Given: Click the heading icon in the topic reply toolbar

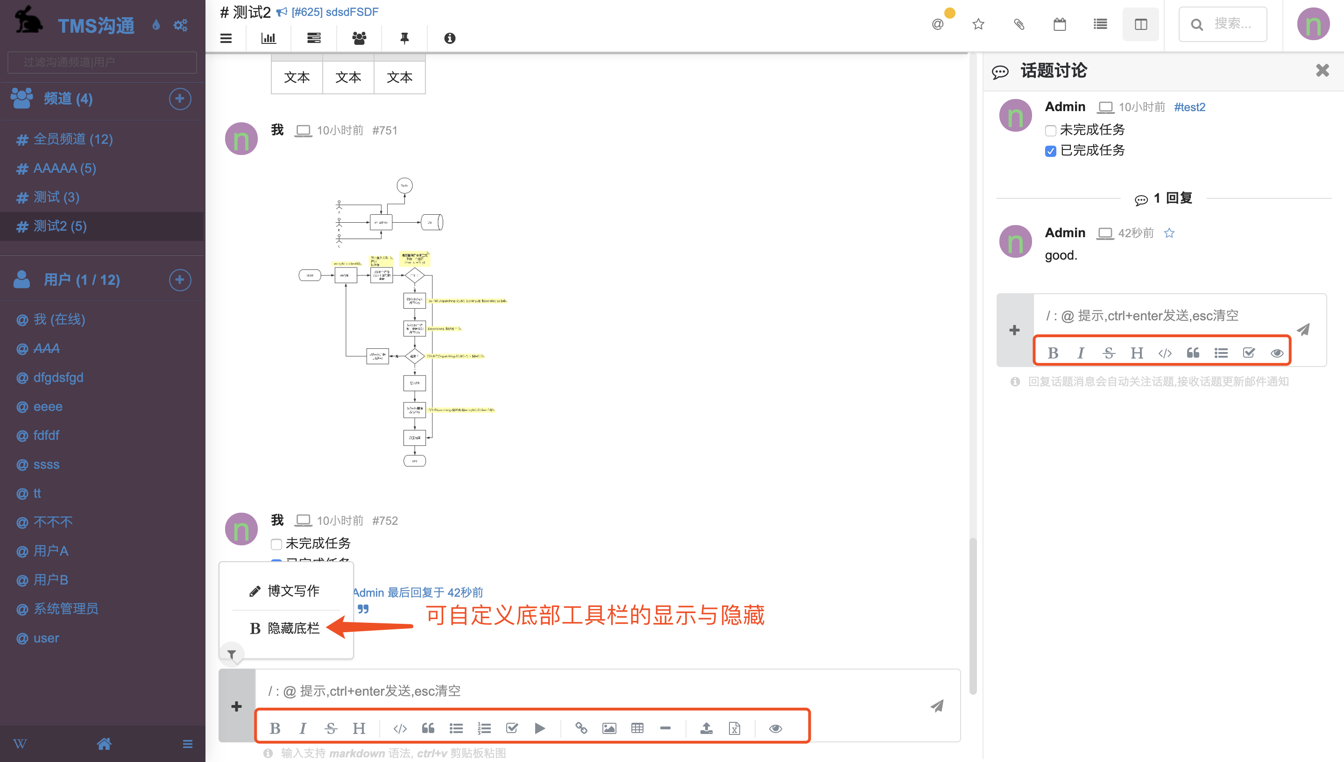Looking at the screenshot, I should (x=1137, y=353).
